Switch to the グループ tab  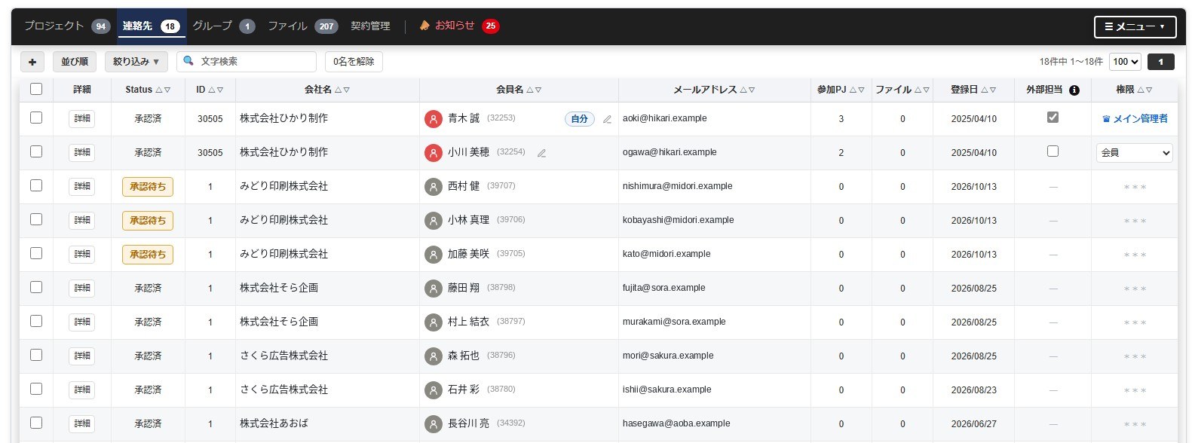[x=223, y=26]
